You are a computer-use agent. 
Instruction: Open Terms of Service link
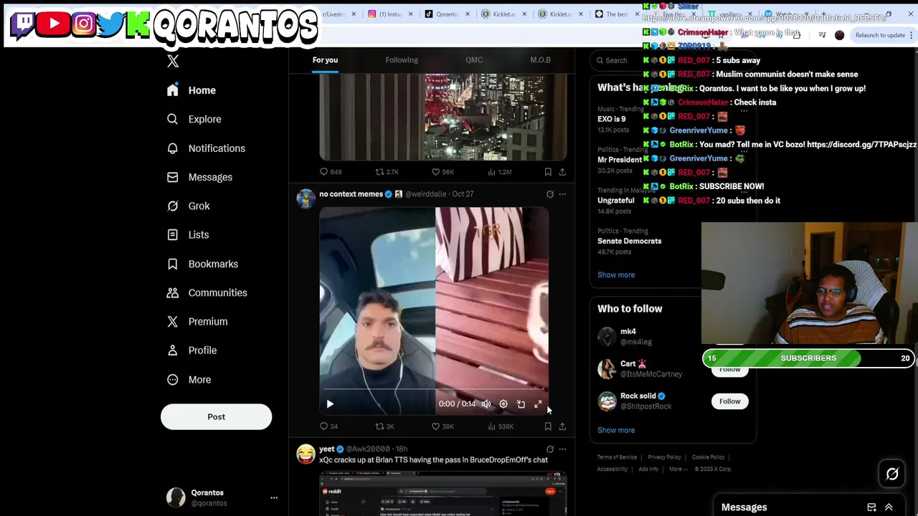click(x=617, y=457)
